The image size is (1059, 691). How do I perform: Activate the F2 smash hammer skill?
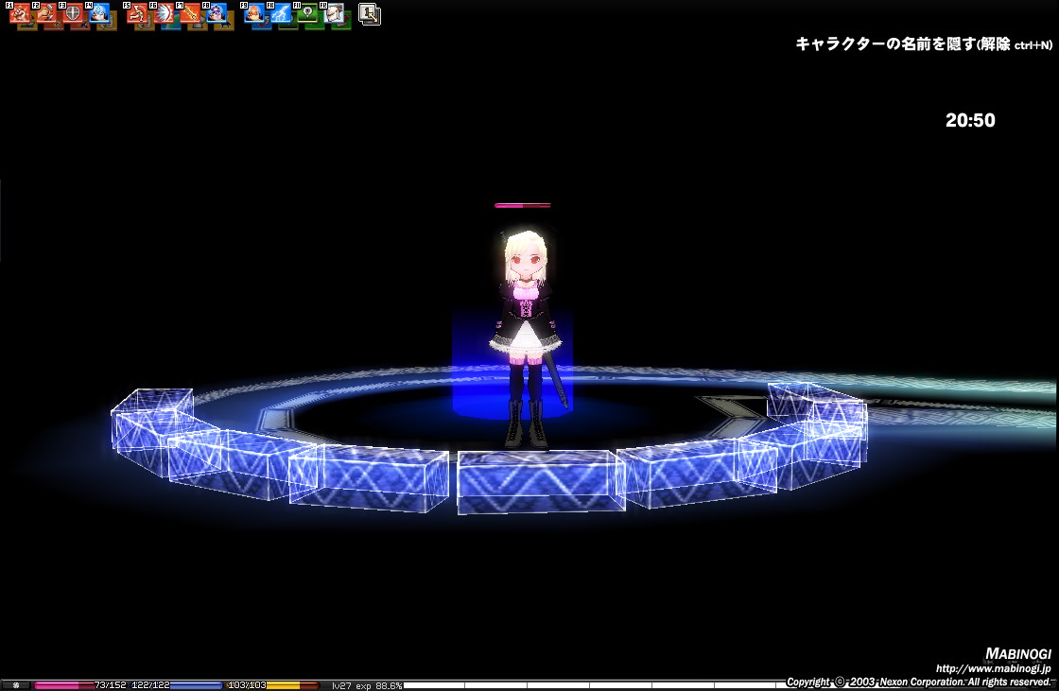[46, 13]
